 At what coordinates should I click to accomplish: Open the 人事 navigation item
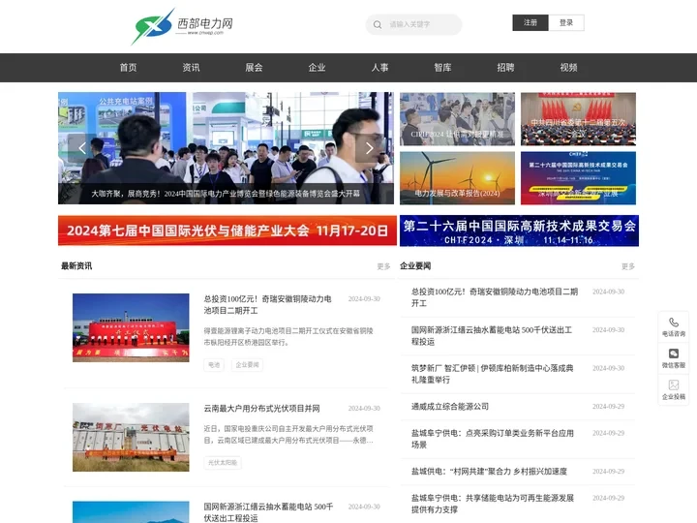[380, 68]
